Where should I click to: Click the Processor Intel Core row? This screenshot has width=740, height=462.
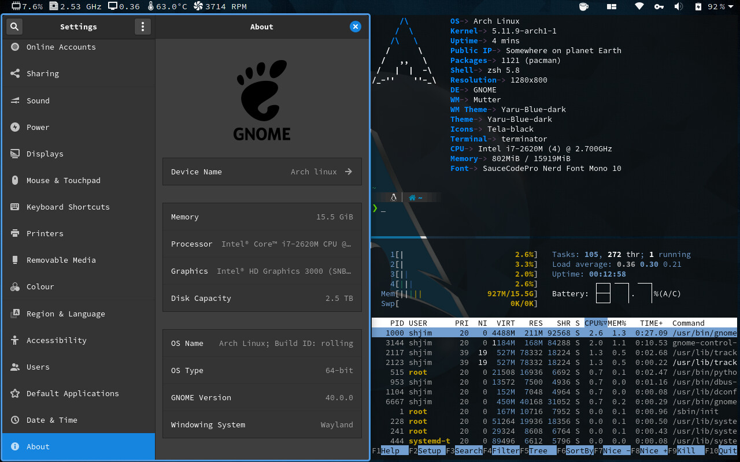pos(262,244)
